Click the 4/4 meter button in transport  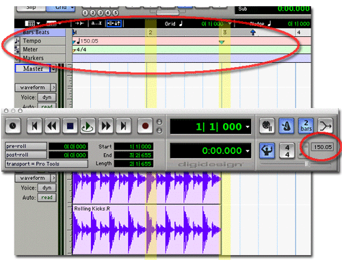point(287,150)
